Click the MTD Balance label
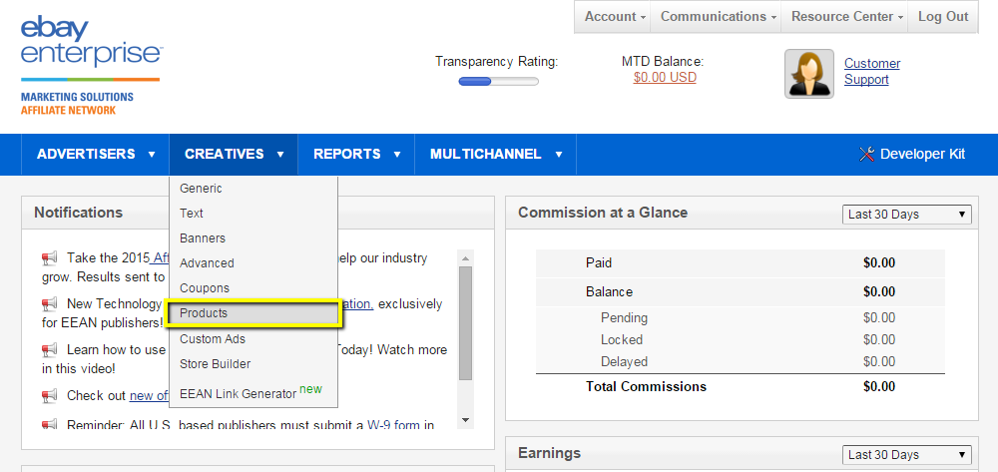The image size is (998, 472). point(663,62)
